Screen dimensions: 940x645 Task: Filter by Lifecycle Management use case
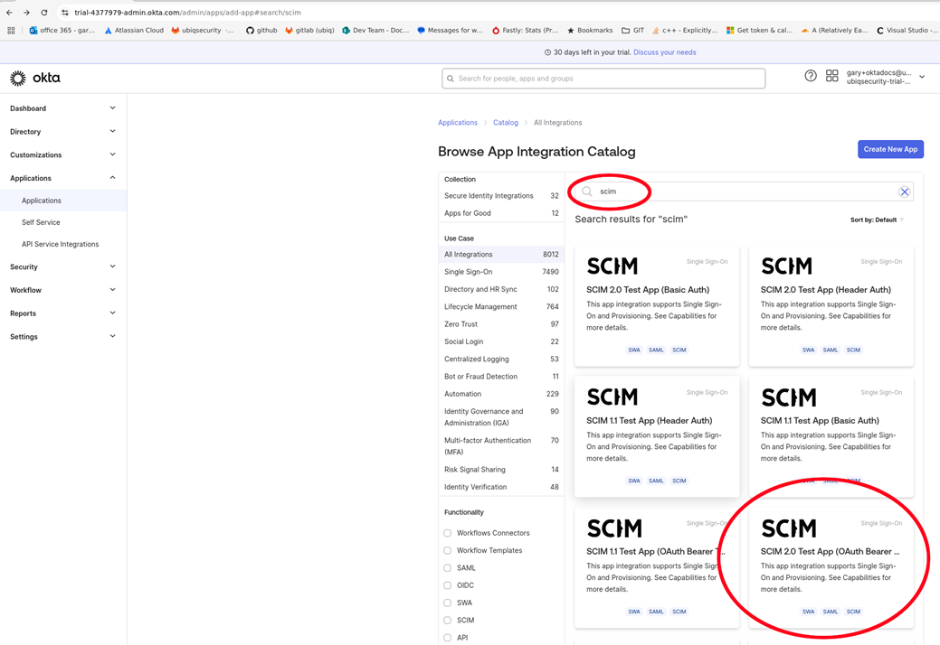point(501,306)
